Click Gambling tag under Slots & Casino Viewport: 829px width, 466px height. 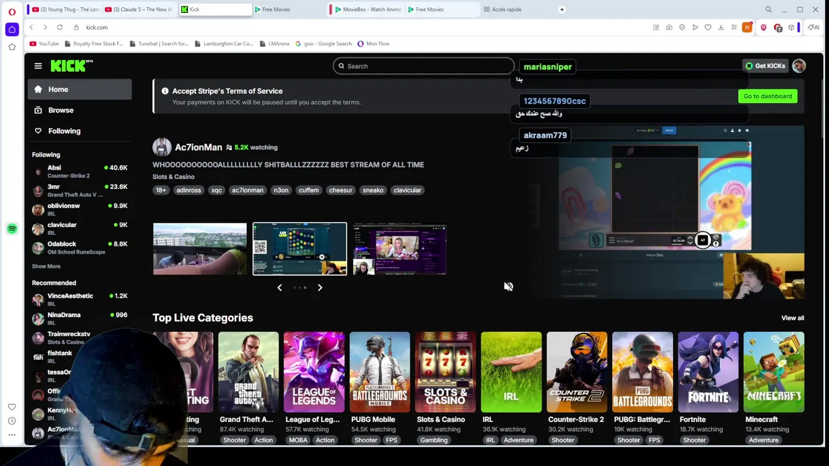(x=434, y=440)
